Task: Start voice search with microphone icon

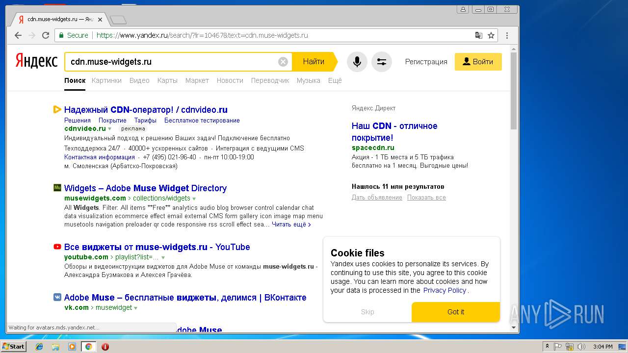Action: (357, 62)
